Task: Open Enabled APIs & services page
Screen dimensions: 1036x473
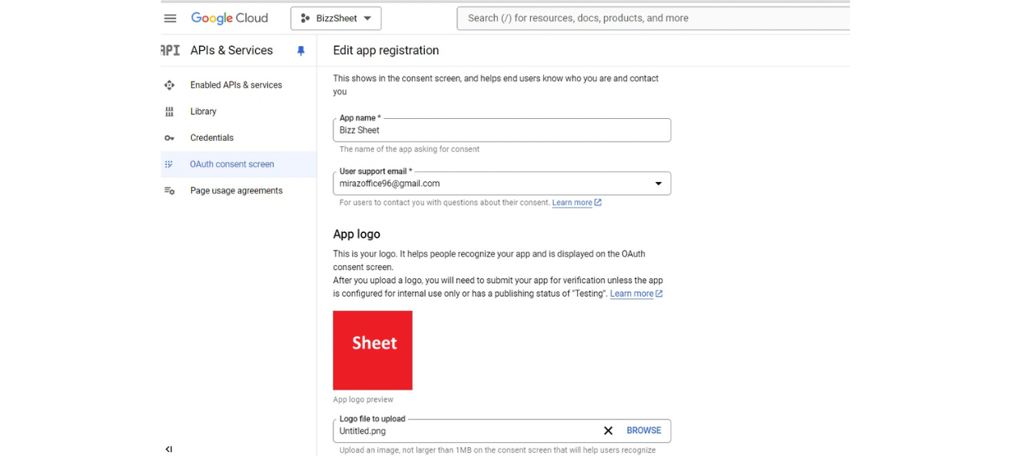Action: pos(236,85)
